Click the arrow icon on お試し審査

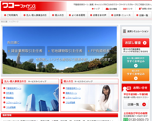[x=145, y=43]
